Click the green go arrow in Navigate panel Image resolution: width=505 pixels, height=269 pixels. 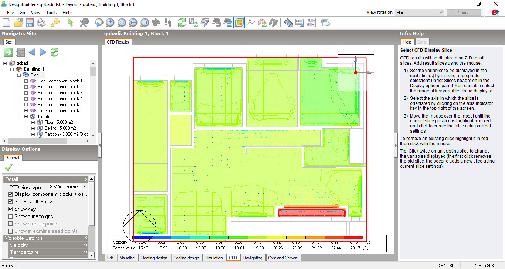pyautogui.click(x=9, y=52)
